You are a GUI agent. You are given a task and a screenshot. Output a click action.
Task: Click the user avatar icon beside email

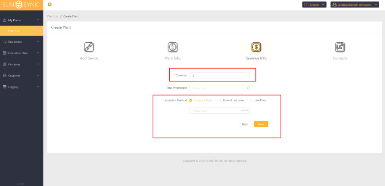coord(334,5)
